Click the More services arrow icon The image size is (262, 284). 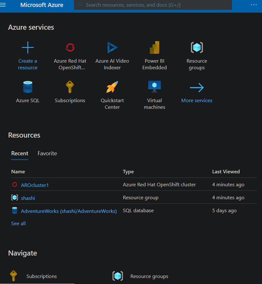[x=197, y=88]
